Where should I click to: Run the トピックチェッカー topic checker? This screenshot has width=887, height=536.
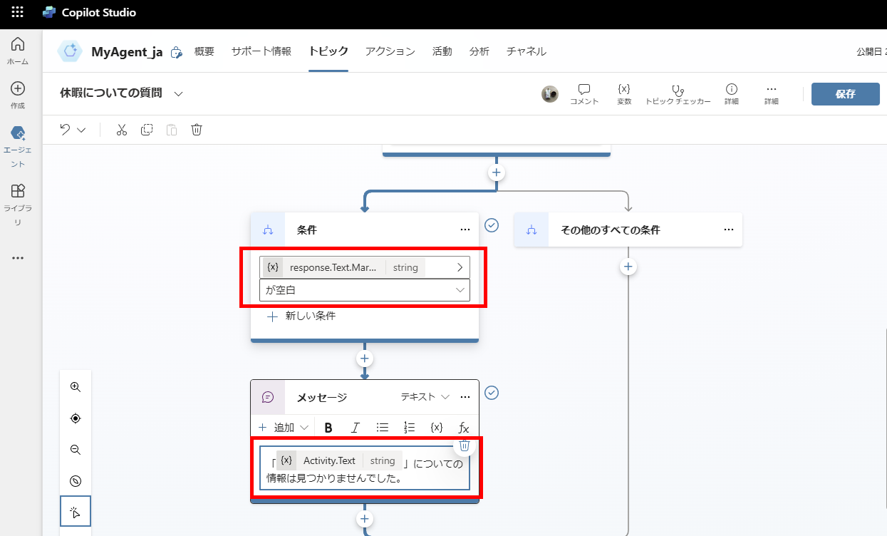point(677,93)
